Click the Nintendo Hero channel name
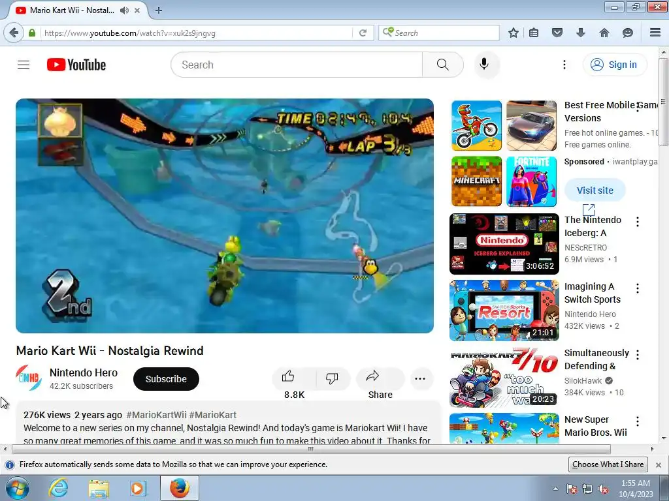669x501 pixels. tap(84, 372)
